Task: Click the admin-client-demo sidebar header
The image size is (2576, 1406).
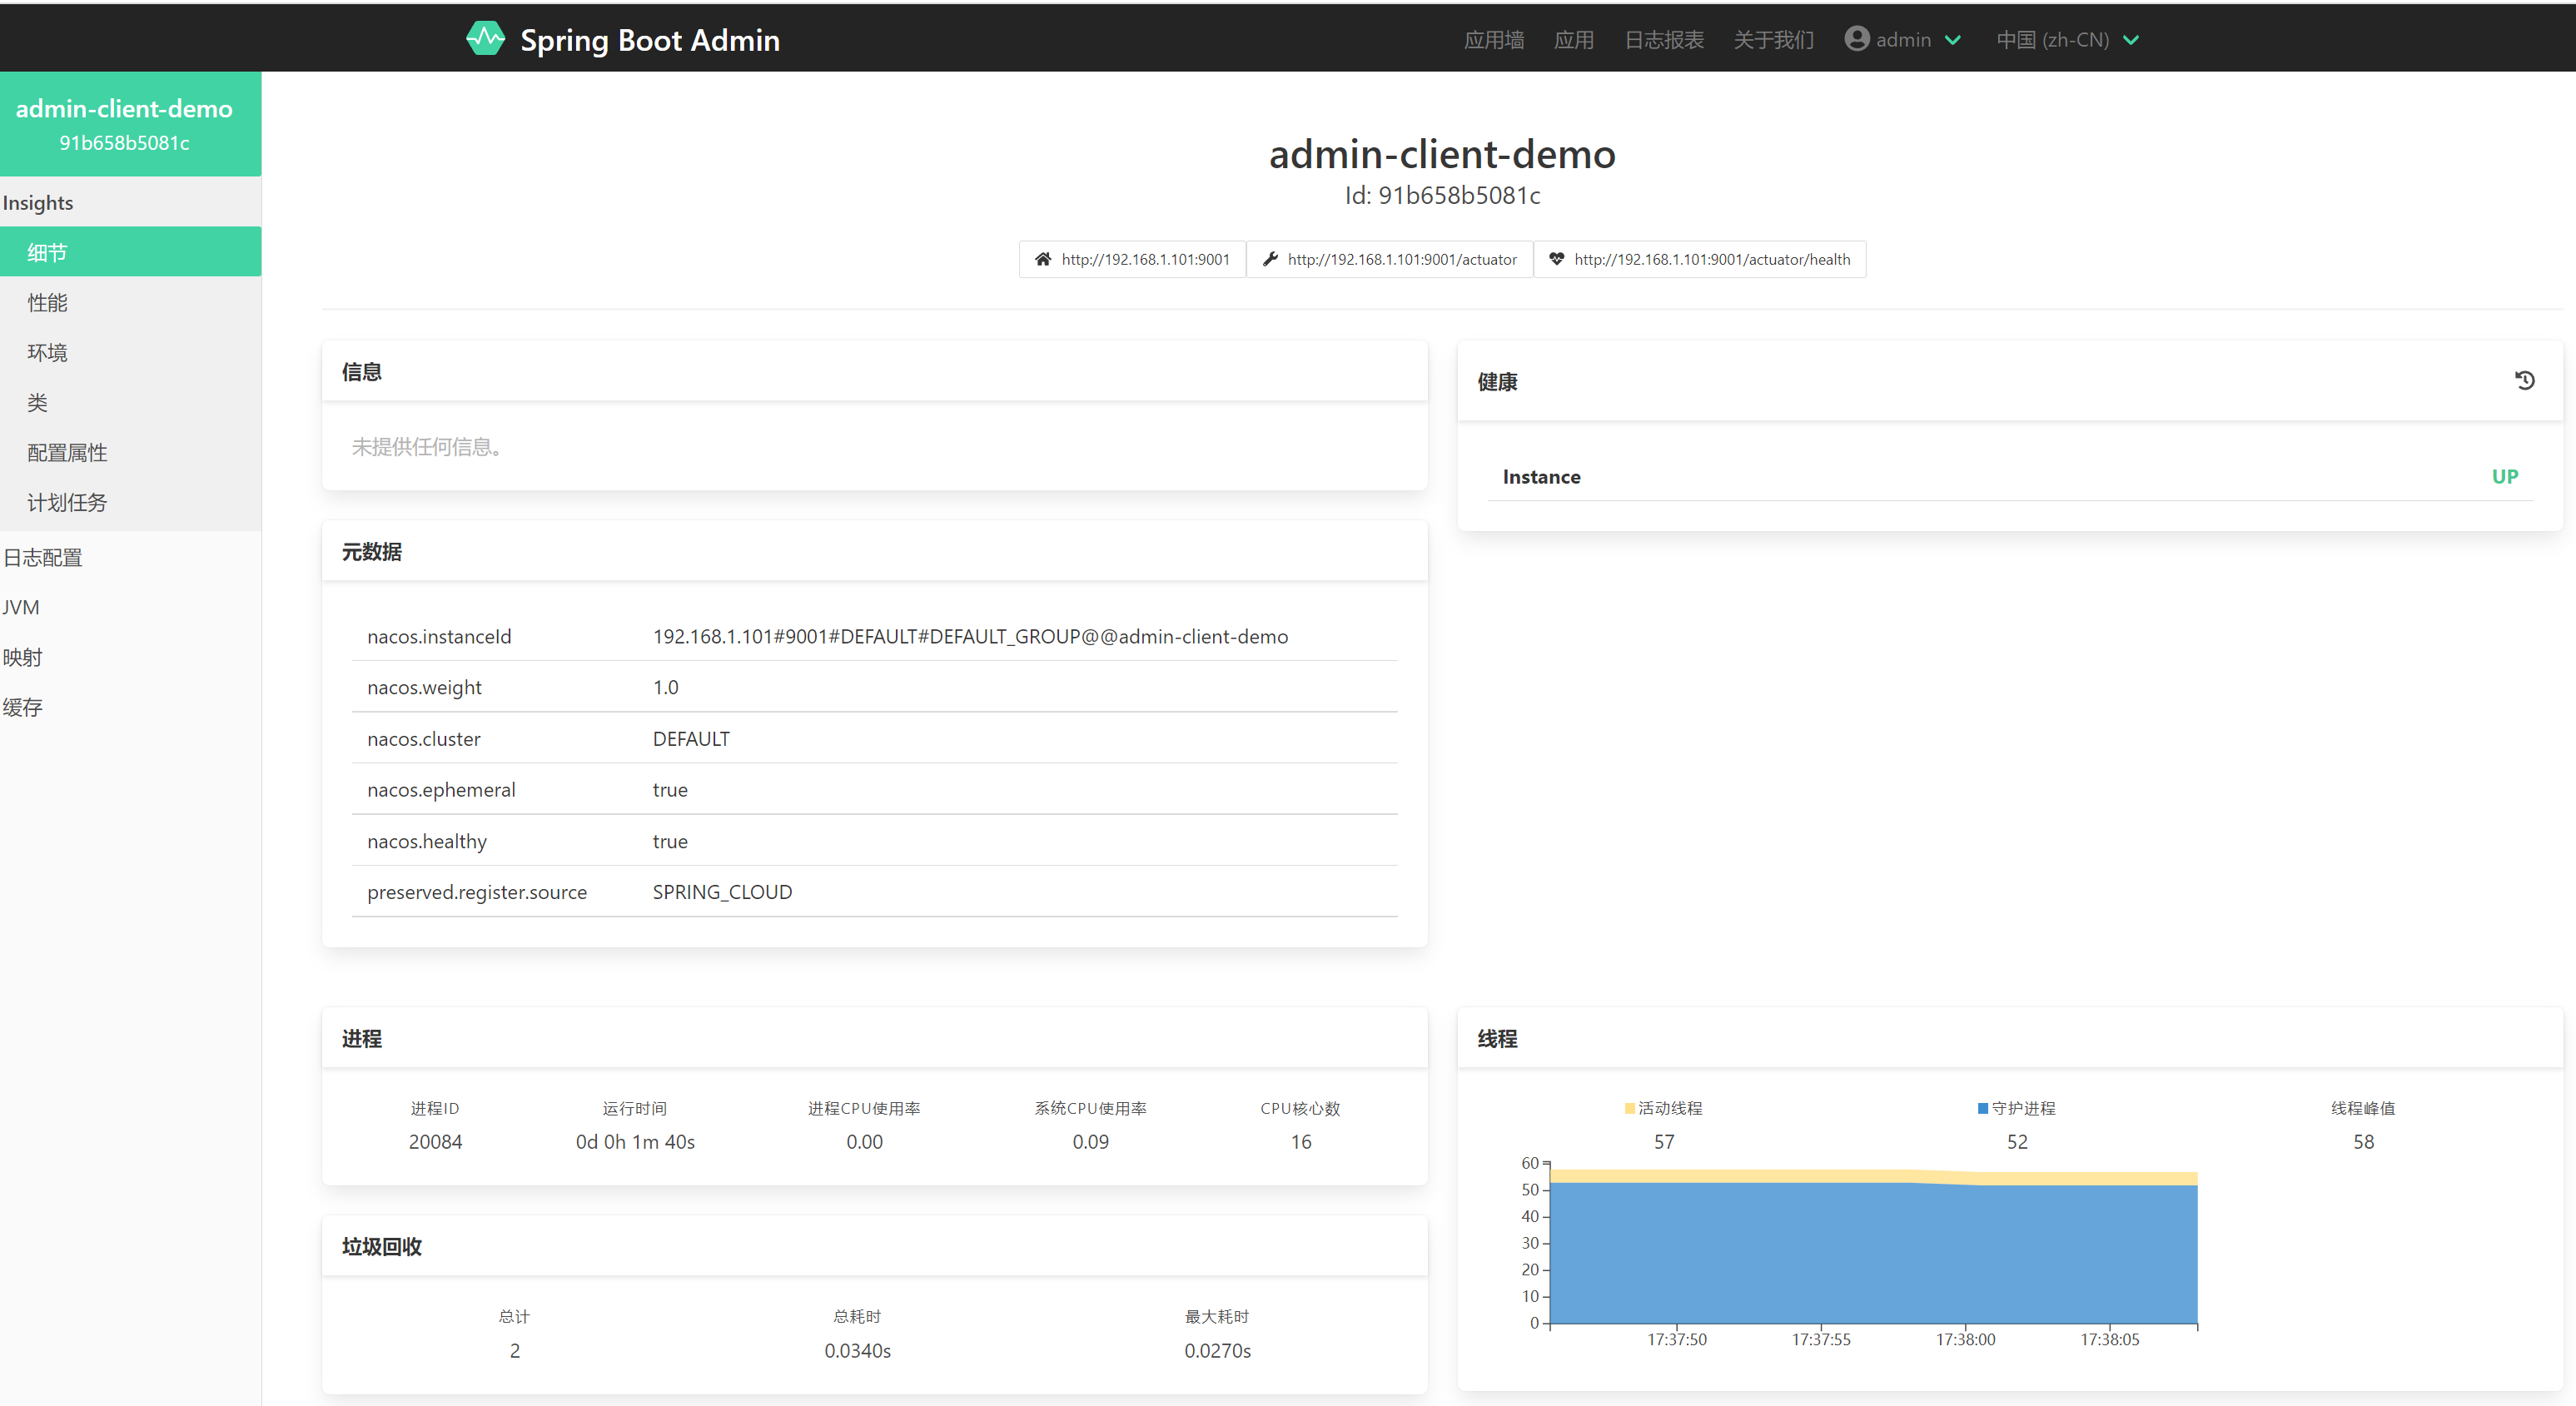Action: [131, 124]
